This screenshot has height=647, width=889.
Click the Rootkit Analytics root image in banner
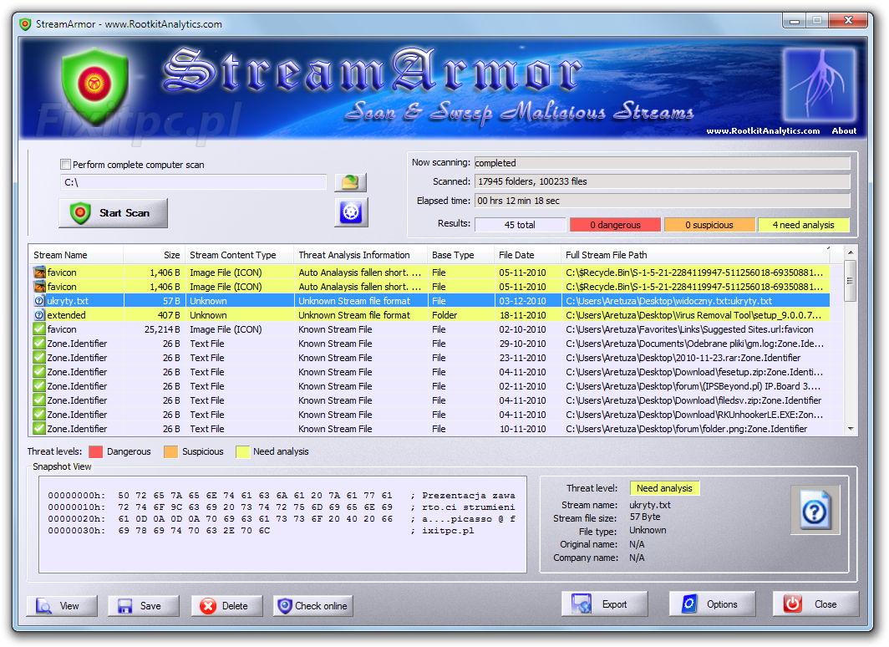[x=820, y=85]
